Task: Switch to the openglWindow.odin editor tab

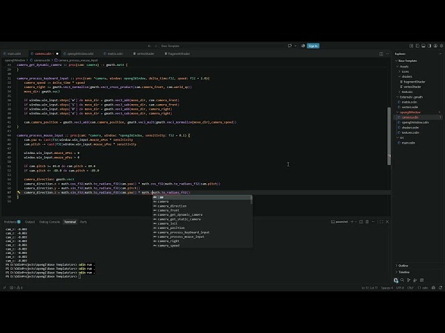Action: (81, 53)
